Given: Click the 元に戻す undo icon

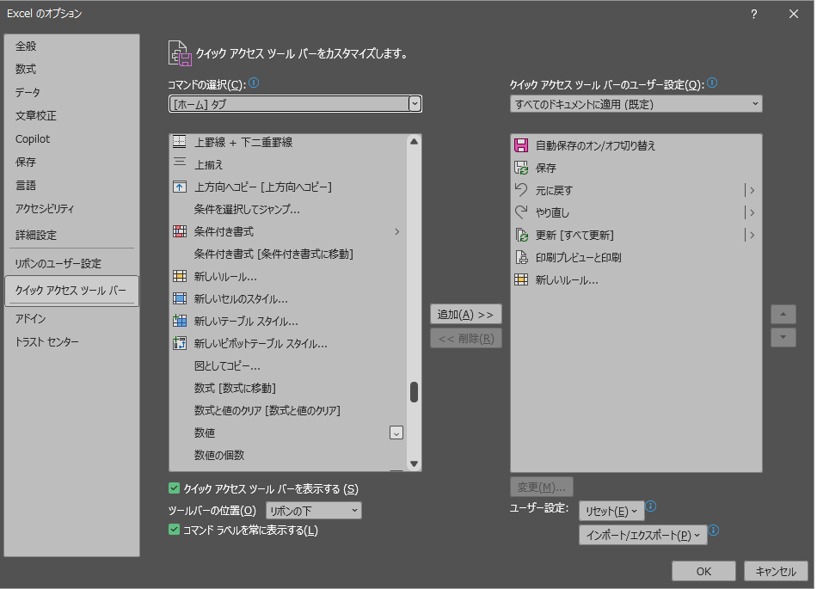Looking at the screenshot, I should [521, 190].
